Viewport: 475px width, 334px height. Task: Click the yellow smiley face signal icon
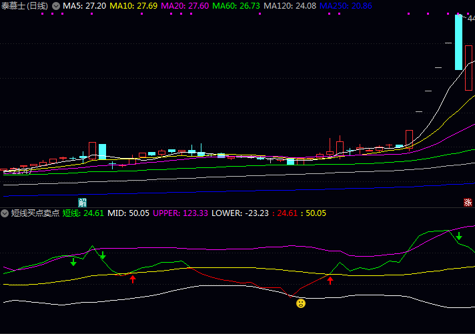[x=301, y=303]
